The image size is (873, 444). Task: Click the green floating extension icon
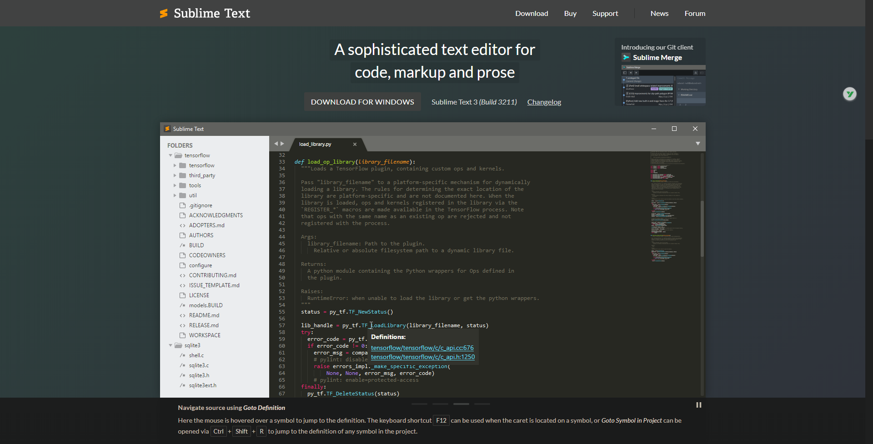pyautogui.click(x=849, y=94)
